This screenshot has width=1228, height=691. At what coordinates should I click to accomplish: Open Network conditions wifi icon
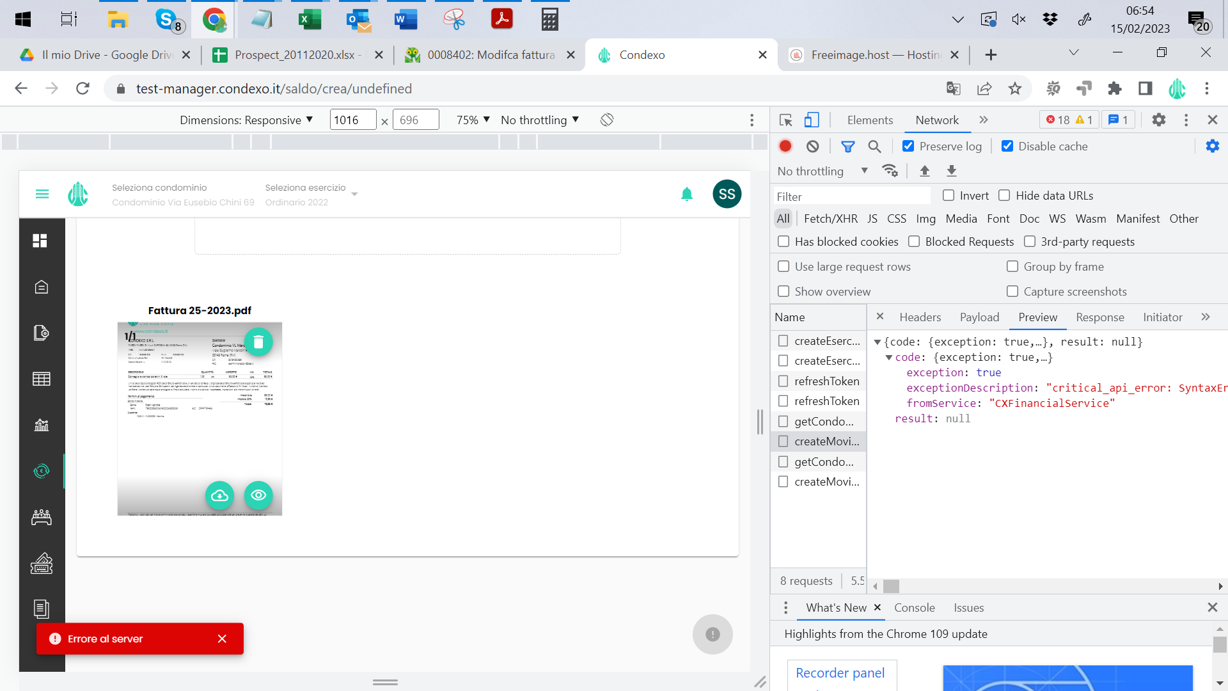click(890, 171)
